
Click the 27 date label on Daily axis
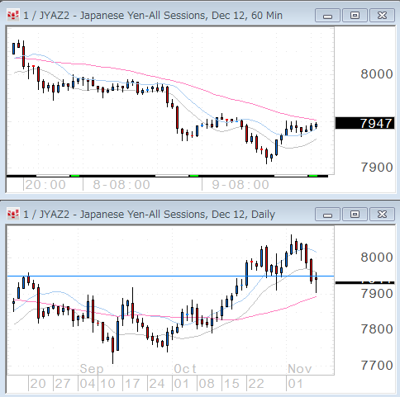pyautogui.click(x=63, y=384)
